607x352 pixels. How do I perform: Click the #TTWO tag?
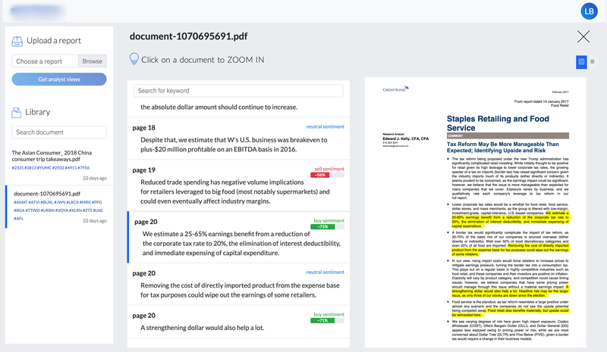coord(33,210)
